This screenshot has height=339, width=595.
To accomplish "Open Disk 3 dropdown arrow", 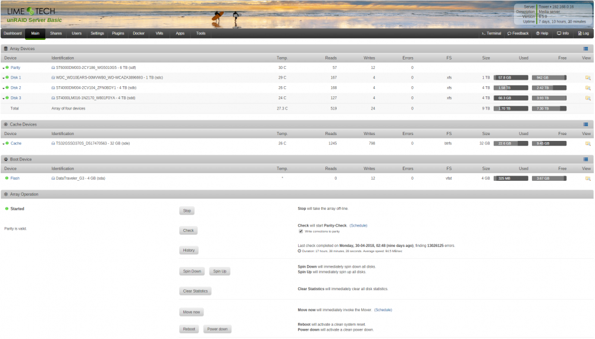I will [4, 99].
